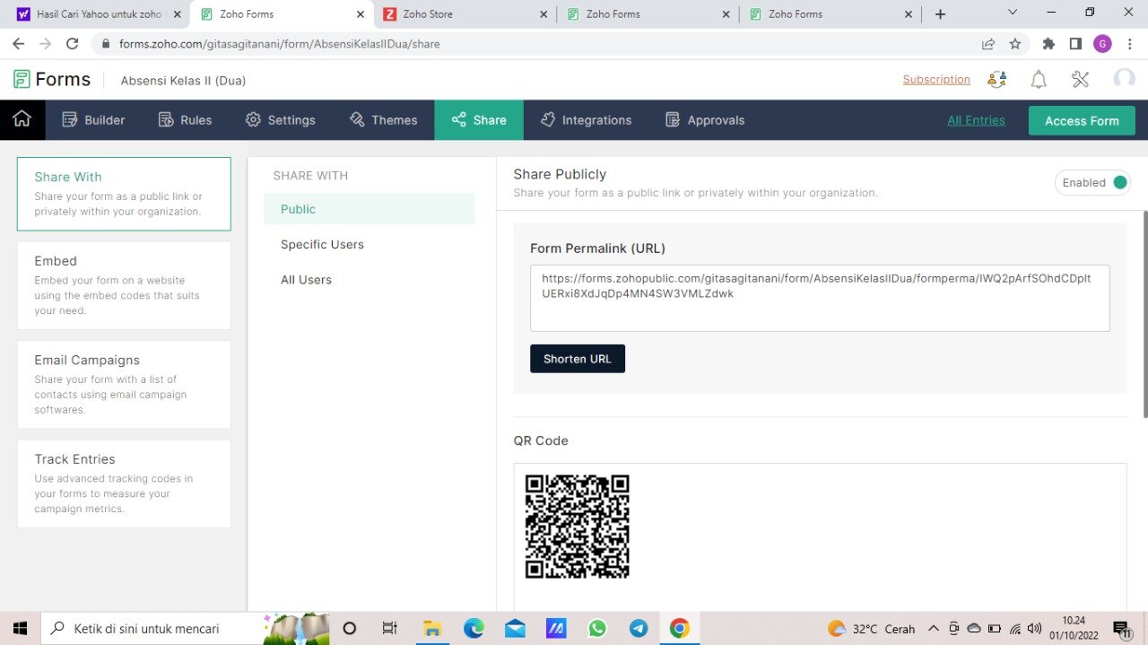Open Telegram from the taskbar
Screen dimensions: 1148x645
coord(639,629)
